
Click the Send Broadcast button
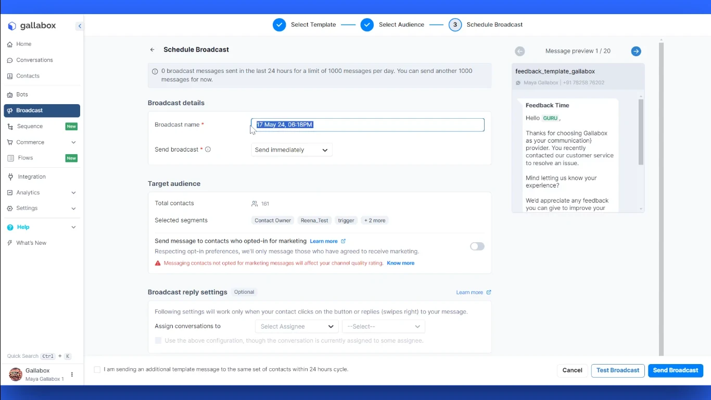(676, 370)
